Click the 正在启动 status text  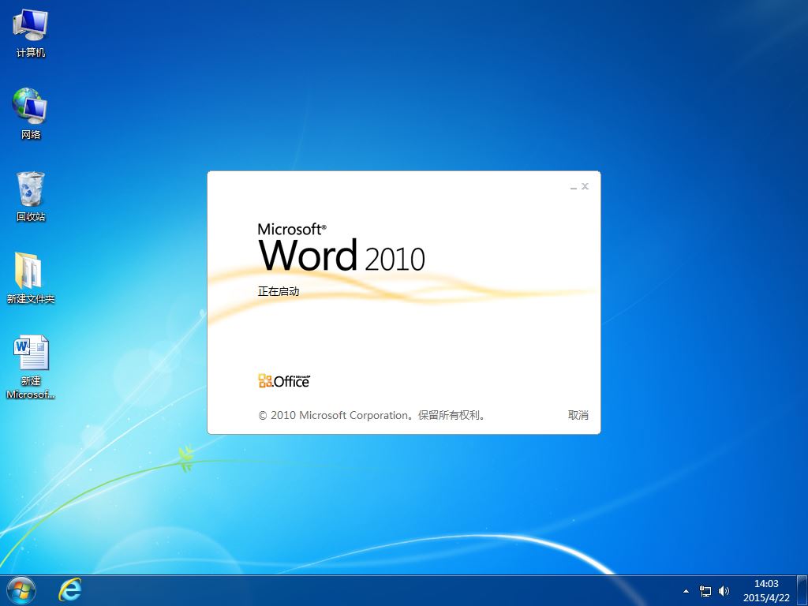tap(279, 292)
